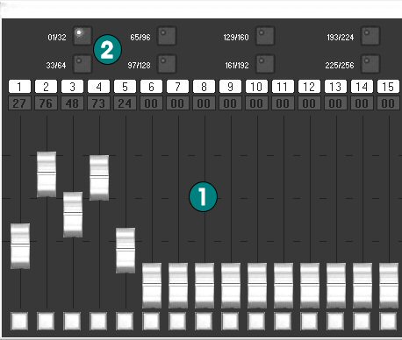The image size is (402, 340).
Task: Click channel number label 2
Action: pos(46,87)
